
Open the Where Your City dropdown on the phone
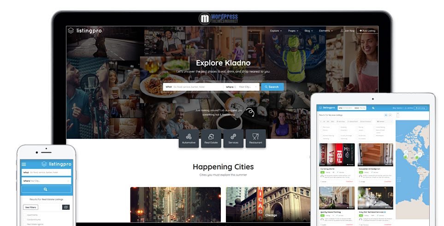click(x=47, y=181)
